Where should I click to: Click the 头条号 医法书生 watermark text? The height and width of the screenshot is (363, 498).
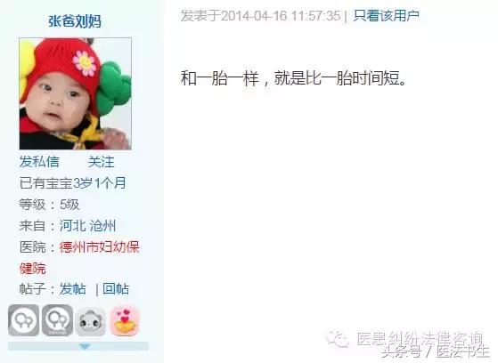435,351
